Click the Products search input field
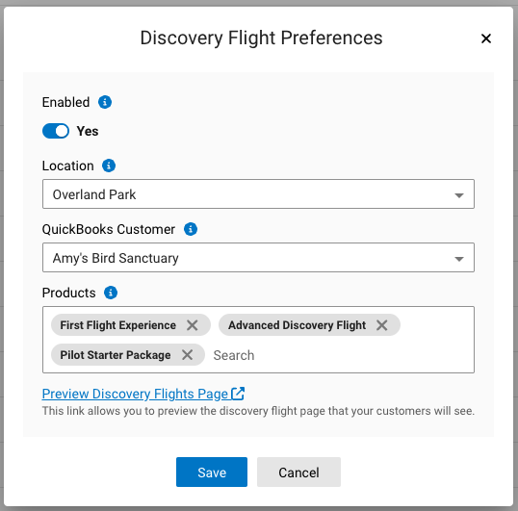518x511 pixels. [x=340, y=355]
